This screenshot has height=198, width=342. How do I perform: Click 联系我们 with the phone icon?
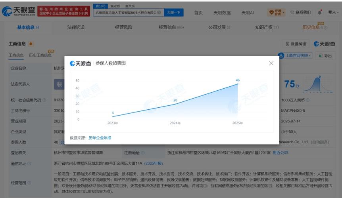(300, 12)
